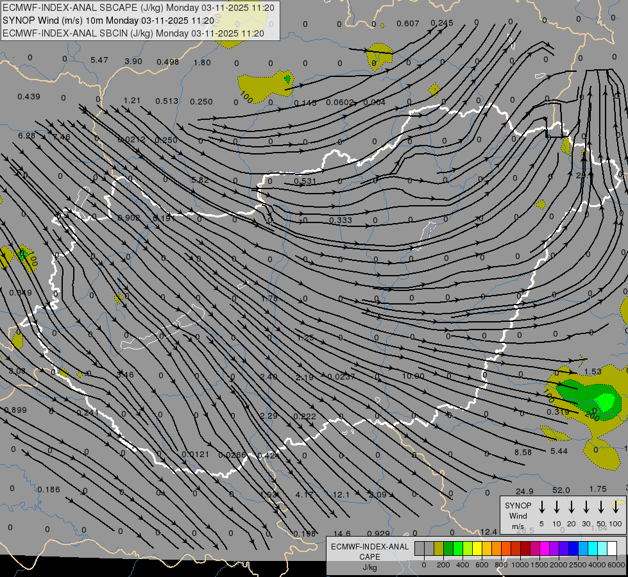The height and width of the screenshot is (577, 628).
Task: Click the 10 m/s wind arrow in legend
Action: pos(556,507)
